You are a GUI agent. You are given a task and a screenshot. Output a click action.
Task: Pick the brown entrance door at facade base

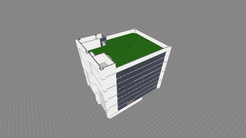pos(131,102)
